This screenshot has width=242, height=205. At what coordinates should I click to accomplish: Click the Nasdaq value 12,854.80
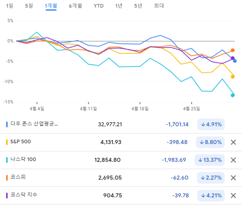(107, 160)
